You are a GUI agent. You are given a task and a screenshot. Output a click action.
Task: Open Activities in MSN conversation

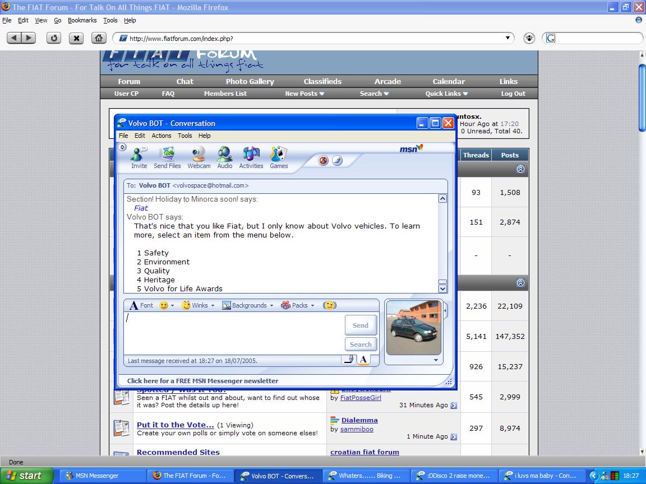point(251,157)
